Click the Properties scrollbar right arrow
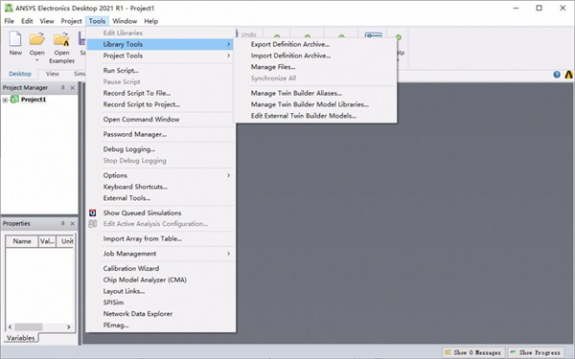575x359 pixels. point(69,326)
